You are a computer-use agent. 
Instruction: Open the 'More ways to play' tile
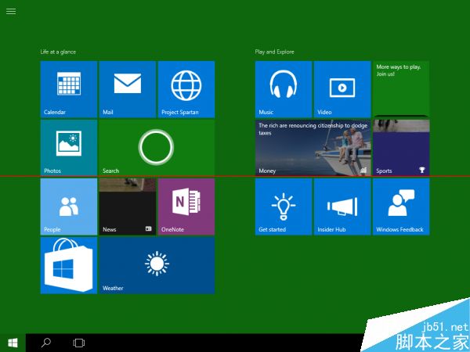point(401,88)
